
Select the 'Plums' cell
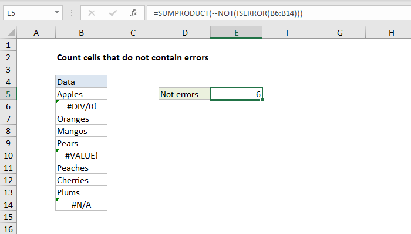pyautogui.click(x=81, y=192)
